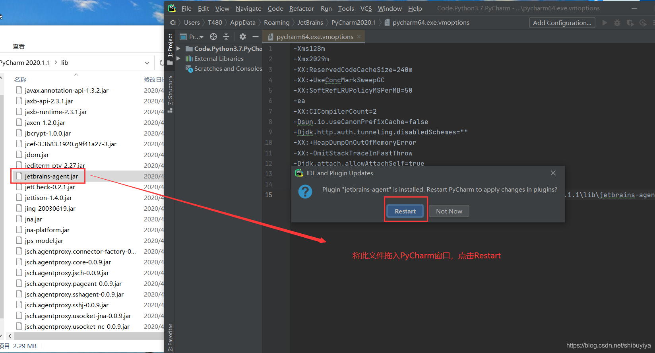Click T480 in the breadcrumb path
Screen dimensions: 655x353
click(215, 23)
